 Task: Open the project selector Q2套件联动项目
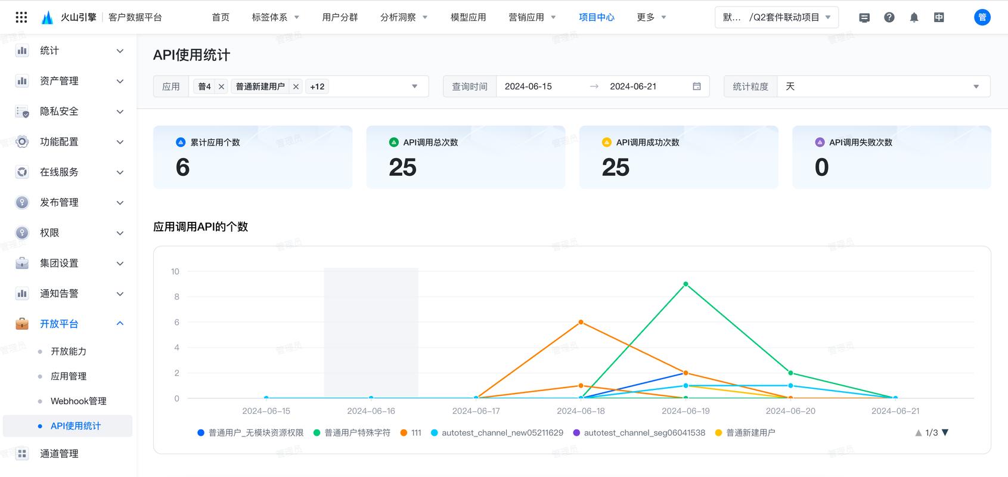pos(777,17)
